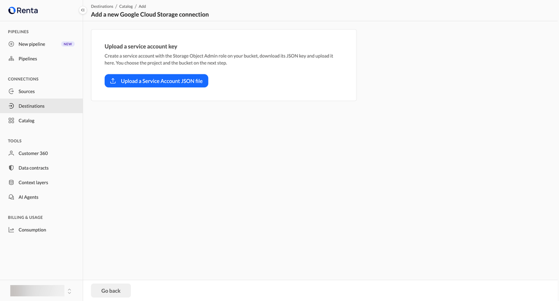Upload a Service Account JSON file
The height and width of the screenshot is (301, 559).
pos(156,81)
